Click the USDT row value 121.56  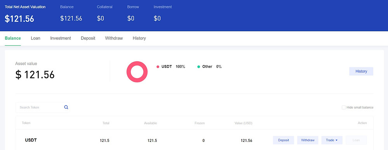coord(246,141)
